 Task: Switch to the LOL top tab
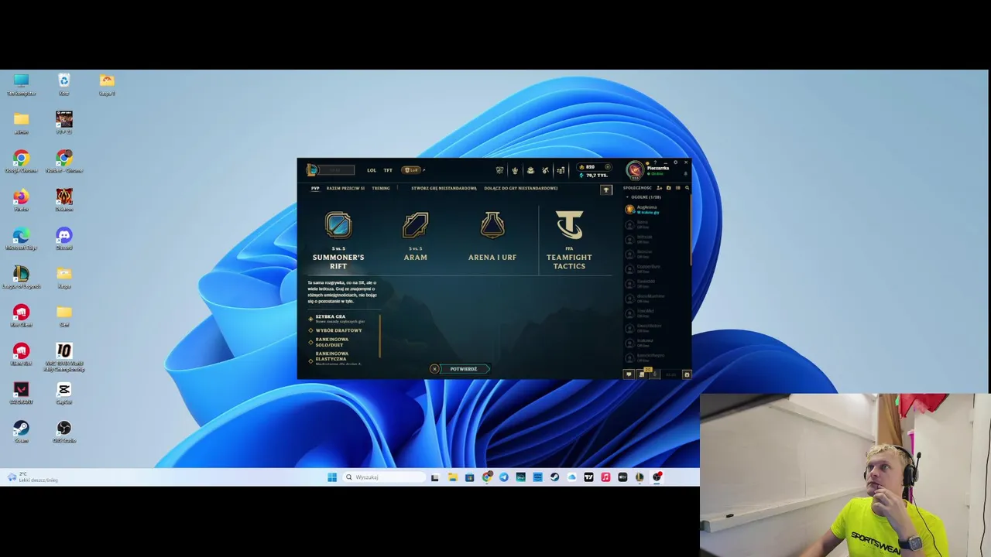[x=372, y=170]
